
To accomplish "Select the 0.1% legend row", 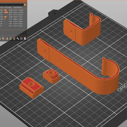I will click(x=12, y=26).
